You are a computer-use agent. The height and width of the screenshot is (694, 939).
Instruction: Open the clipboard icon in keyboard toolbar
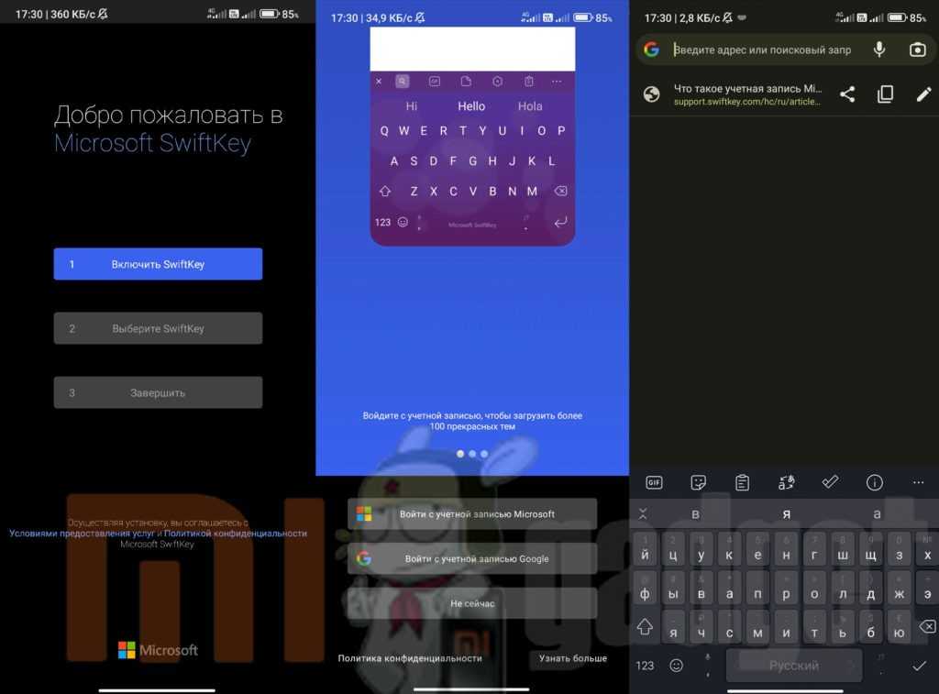742,482
